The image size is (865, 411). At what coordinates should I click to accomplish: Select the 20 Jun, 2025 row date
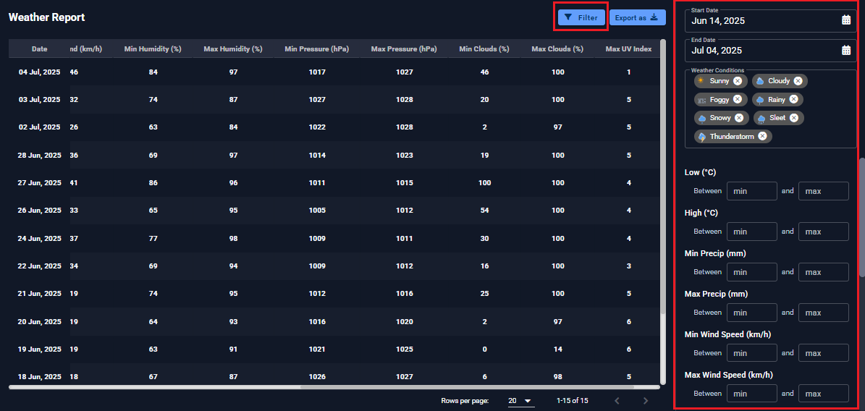(x=40, y=321)
